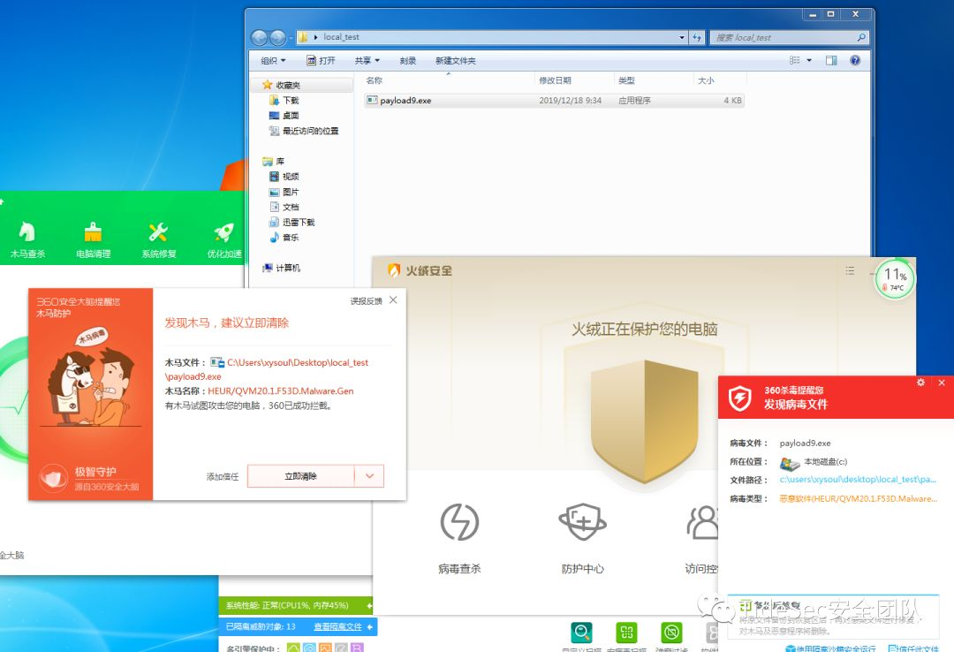Click the 使用隔离沙箱安全运行 link

coord(830,648)
